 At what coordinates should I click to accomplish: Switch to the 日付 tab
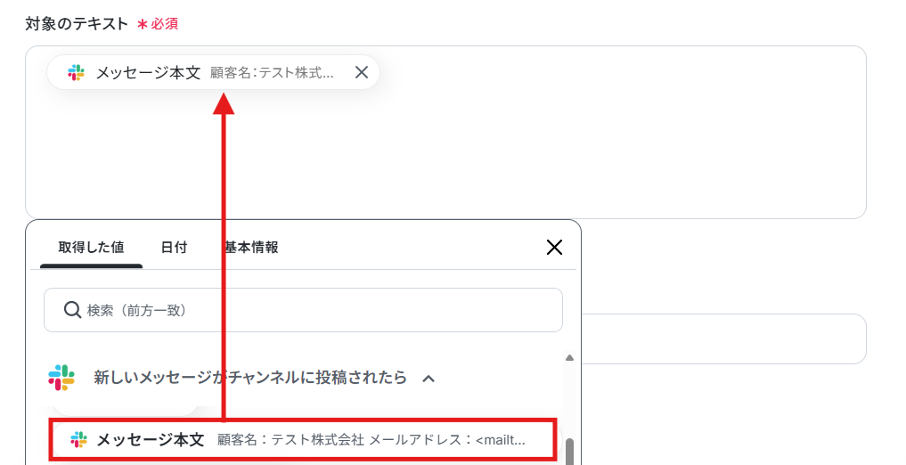[x=174, y=248]
